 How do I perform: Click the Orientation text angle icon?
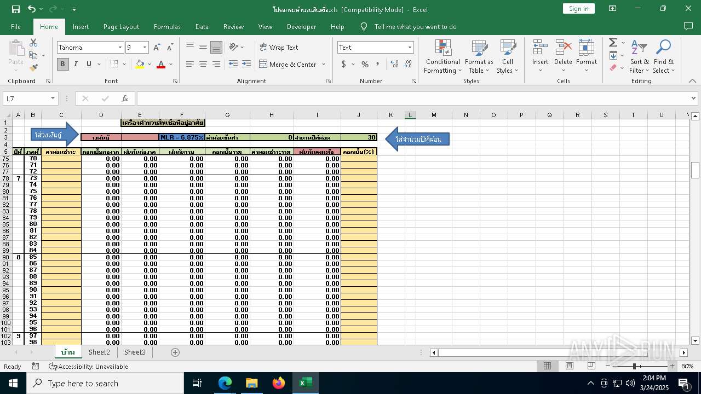[234, 47]
